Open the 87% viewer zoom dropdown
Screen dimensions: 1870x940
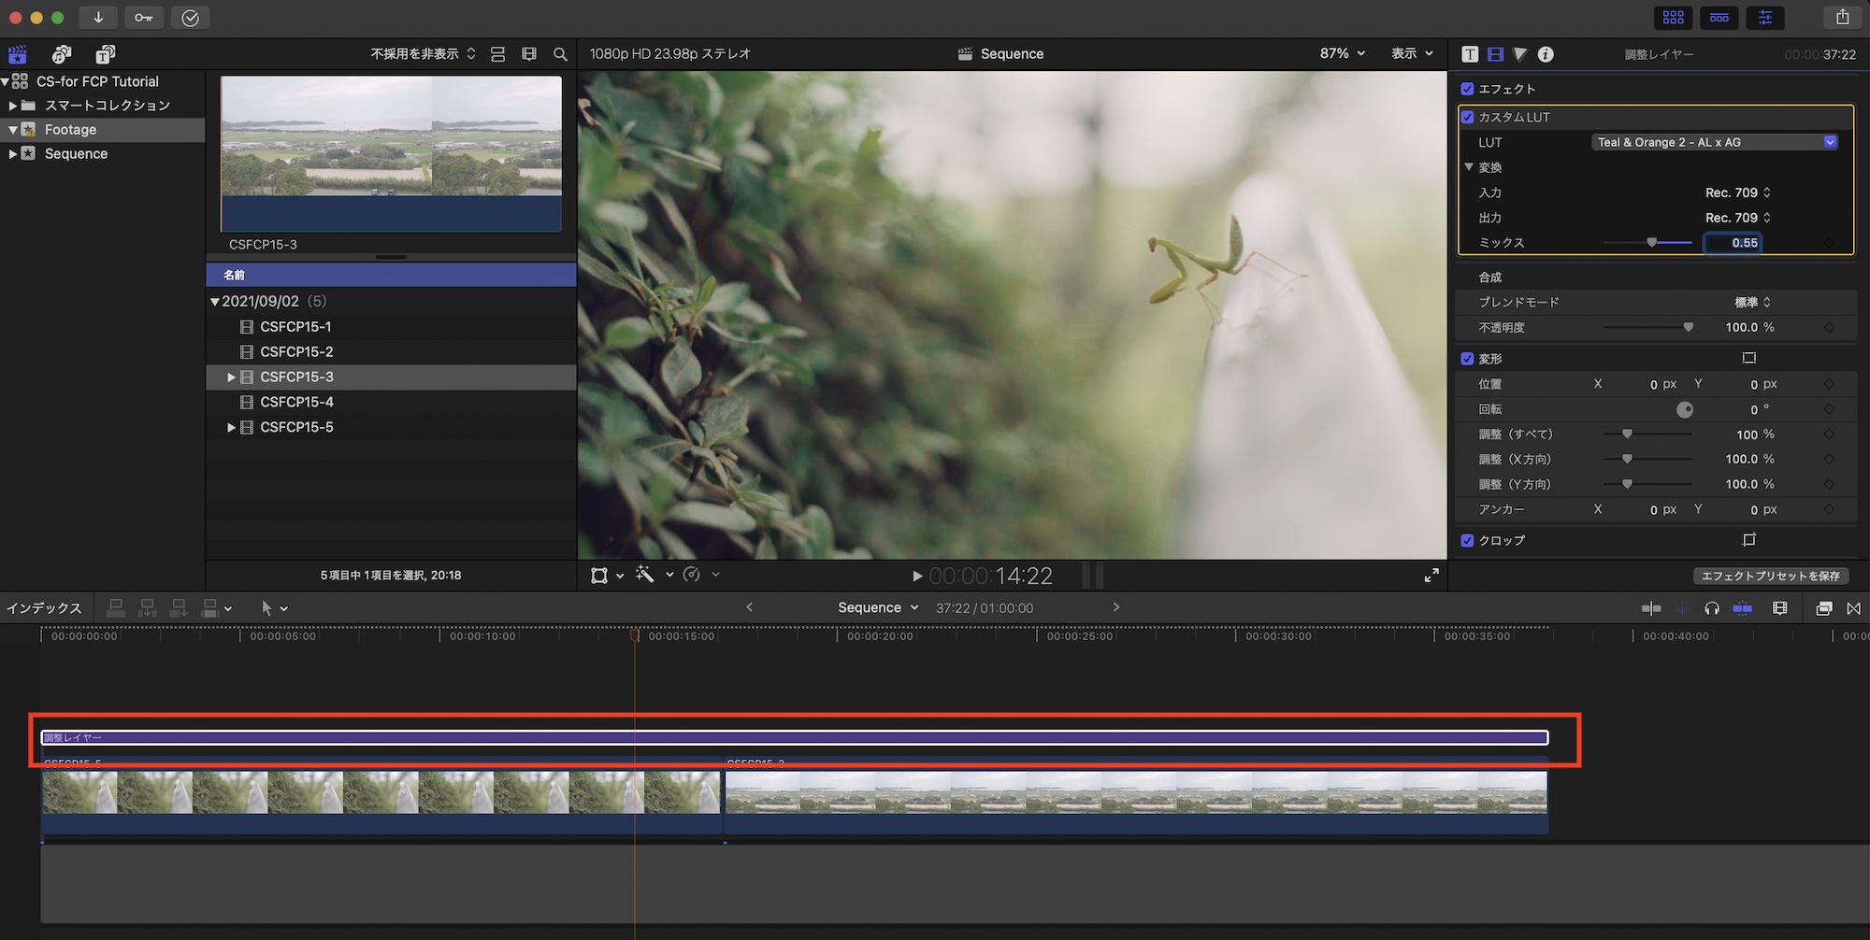tap(1342, 54)
